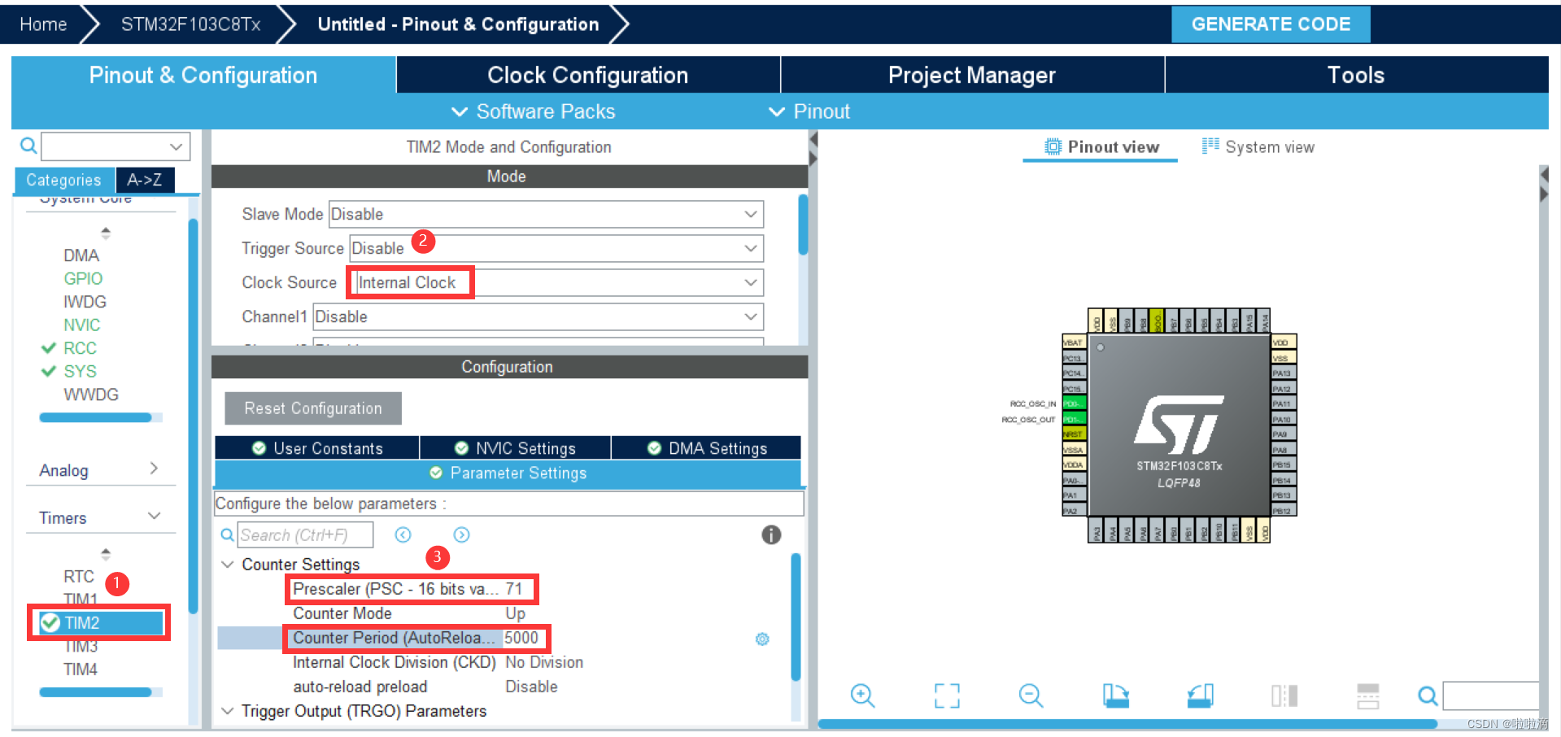Click the peripheral search magnifier icon

(28, 146)
